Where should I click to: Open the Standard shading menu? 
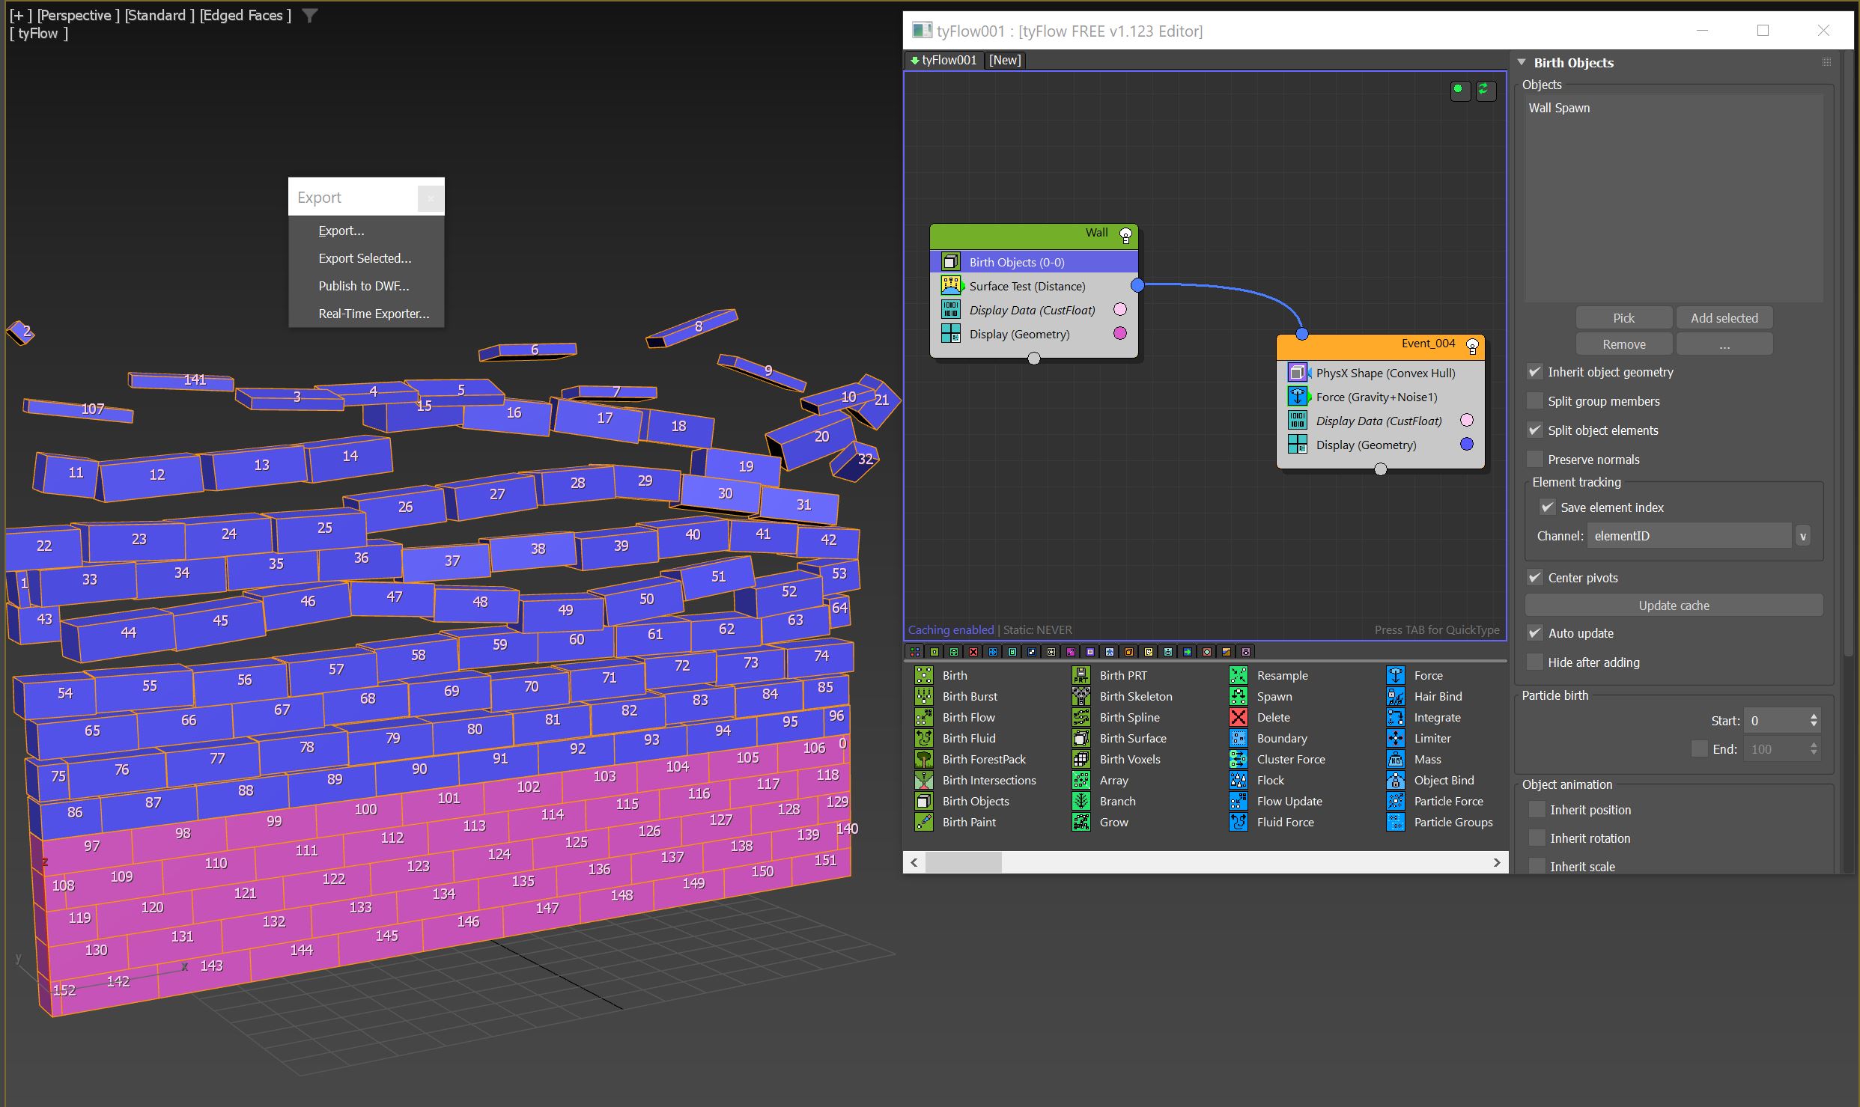[x=159, y=16]
